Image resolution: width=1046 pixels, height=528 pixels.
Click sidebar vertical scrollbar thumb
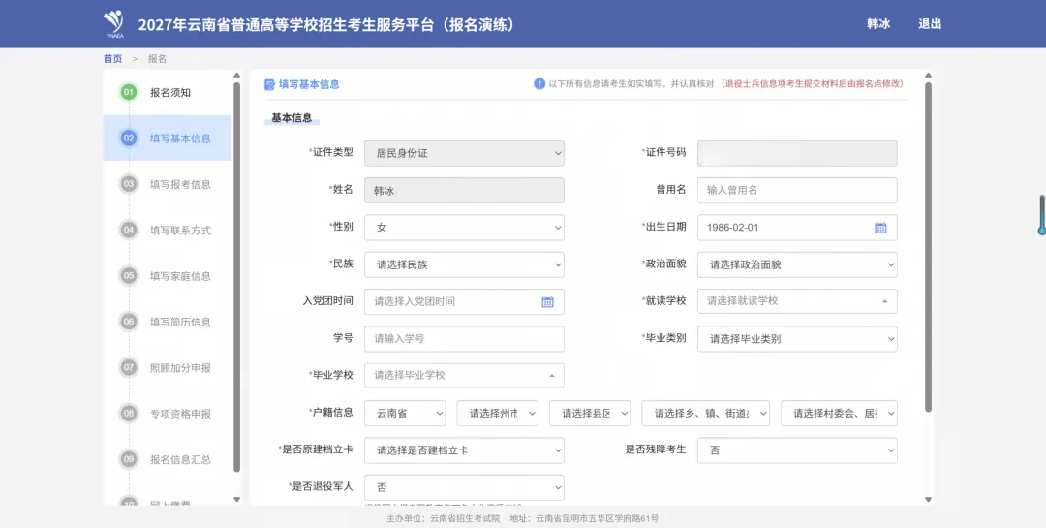click(237, 277)
